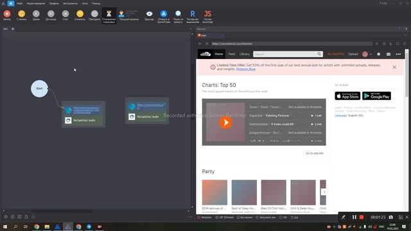Open URL link in first action block
This screenshot has width=411, height=231.
(x=86, y=110)
